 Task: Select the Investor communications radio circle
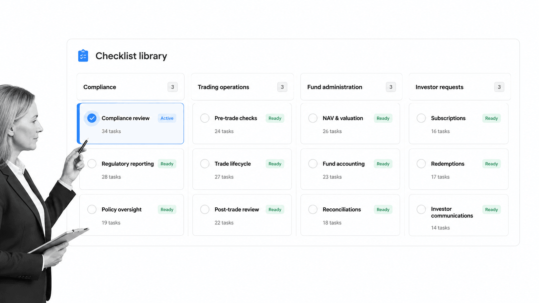tap(421, 209)
